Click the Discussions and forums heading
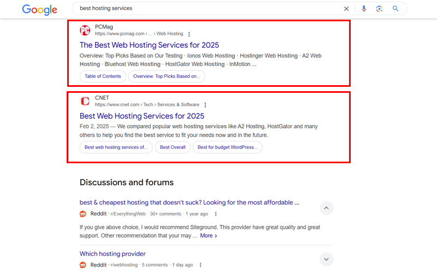This screenshot has height=273, width=437. point(127,182)
